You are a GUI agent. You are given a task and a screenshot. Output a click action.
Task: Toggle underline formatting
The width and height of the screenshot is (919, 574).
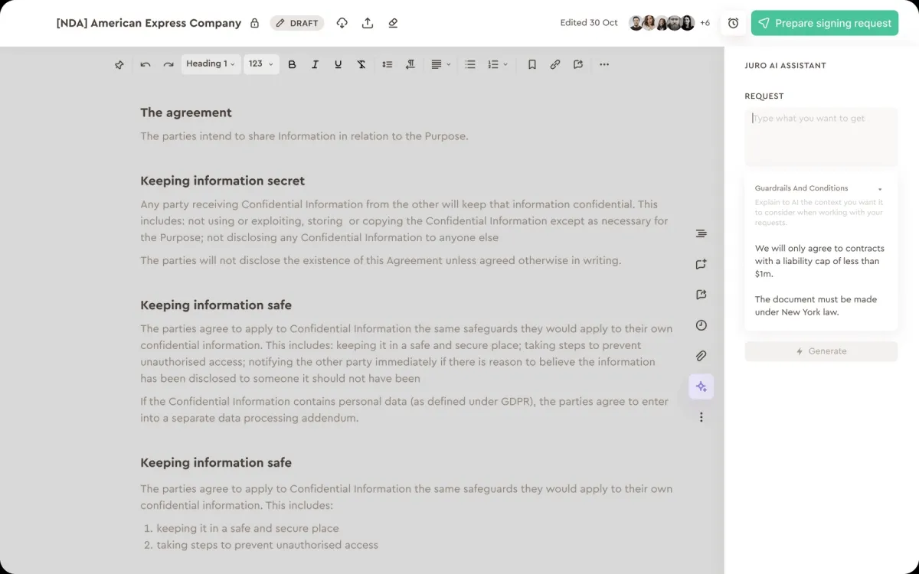(x=338, y=65)
